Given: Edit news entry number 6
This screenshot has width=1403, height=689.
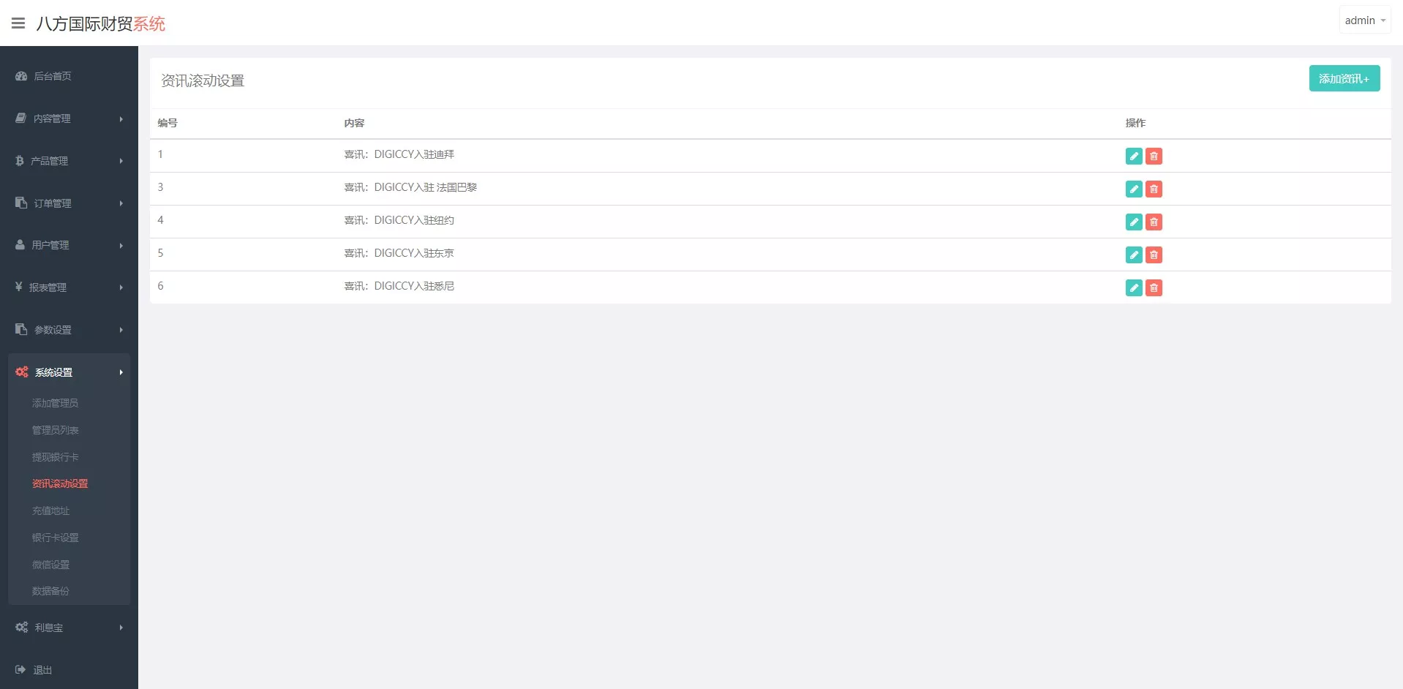Looking at the screenshot, I should pyautogui.click(x=1133, y=287).
